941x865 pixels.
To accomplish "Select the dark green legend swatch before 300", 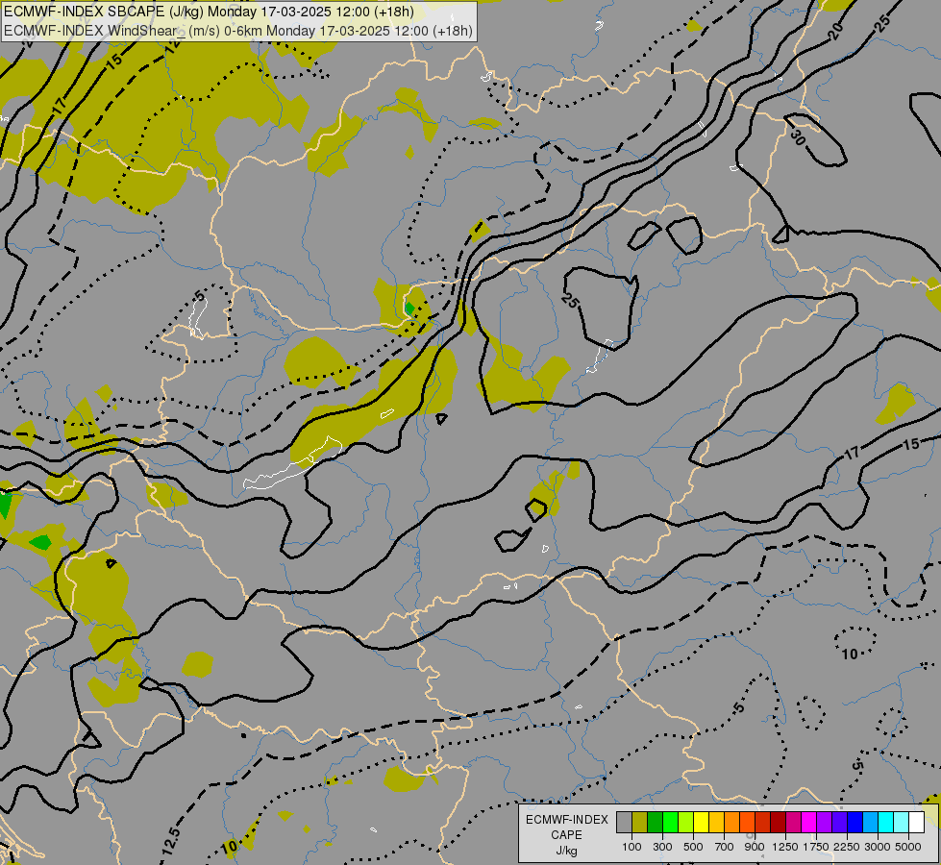I will 655,823.
